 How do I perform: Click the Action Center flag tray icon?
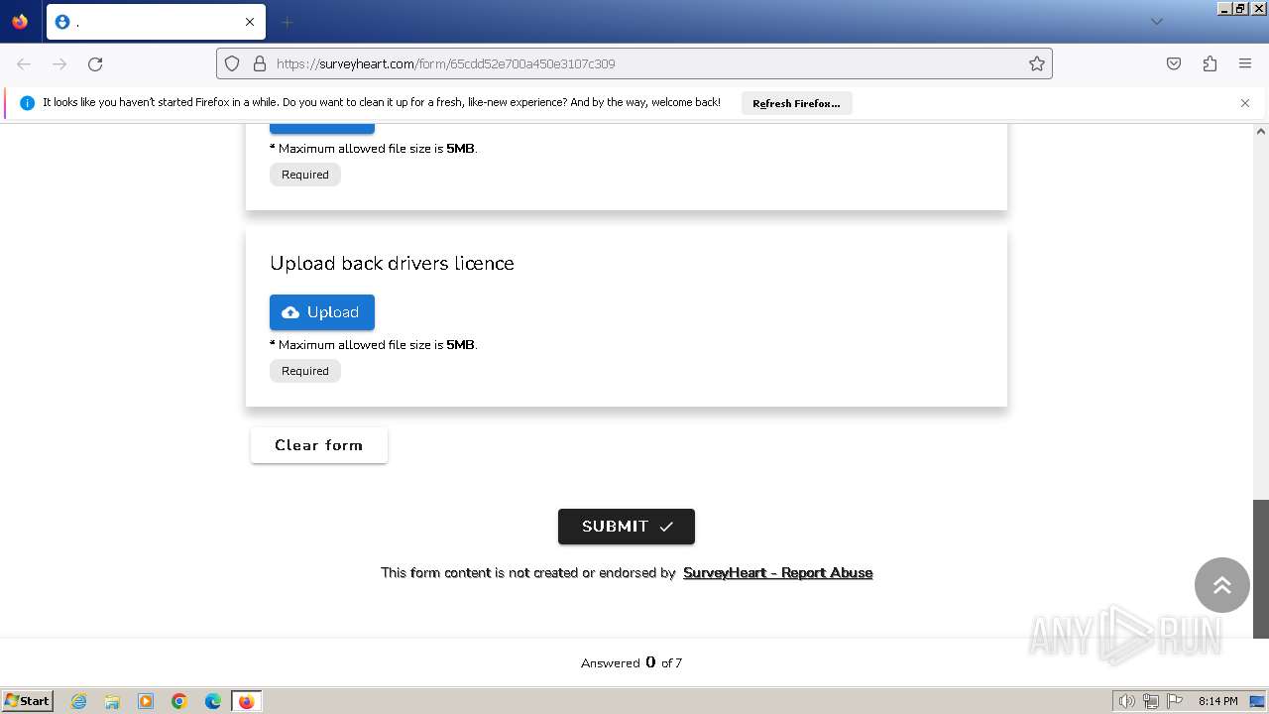point(1175,701)
